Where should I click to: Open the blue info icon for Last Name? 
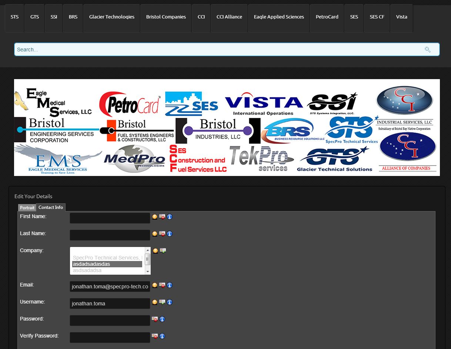[170, 234]
